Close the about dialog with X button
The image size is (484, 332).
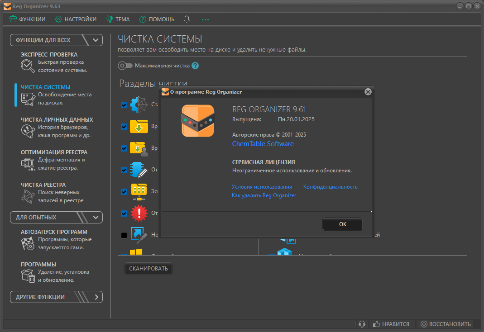368,92
